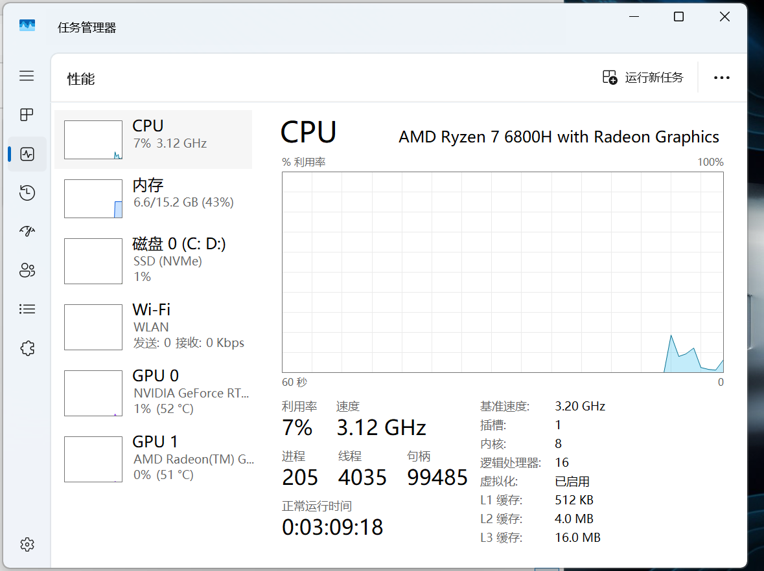
Task: Select the 内存 performance entry
Action: (x=154, y=199)
